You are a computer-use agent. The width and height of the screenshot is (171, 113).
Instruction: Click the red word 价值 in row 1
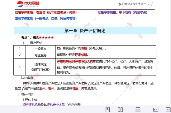[x=84, y=48]
